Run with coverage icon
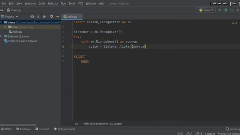 [x=232, y=10]
